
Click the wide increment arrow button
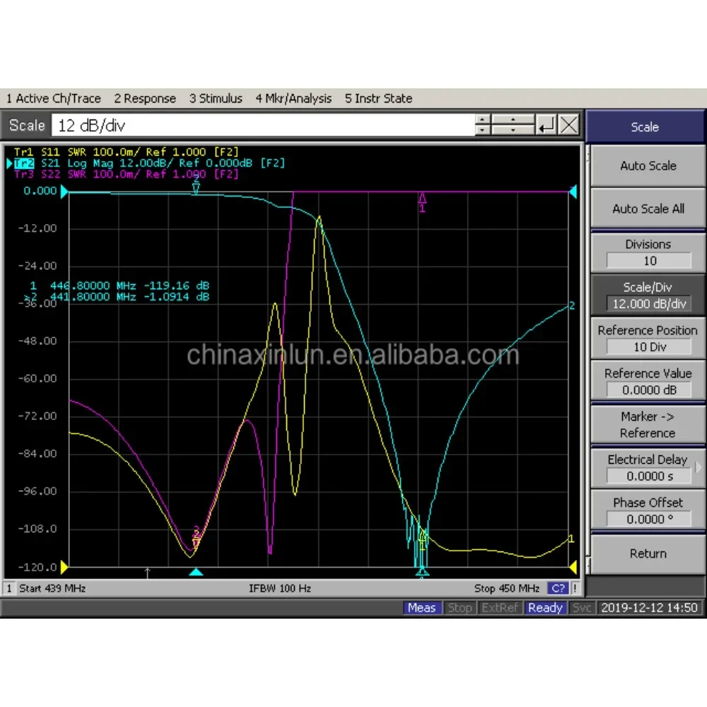pos(513,119)
